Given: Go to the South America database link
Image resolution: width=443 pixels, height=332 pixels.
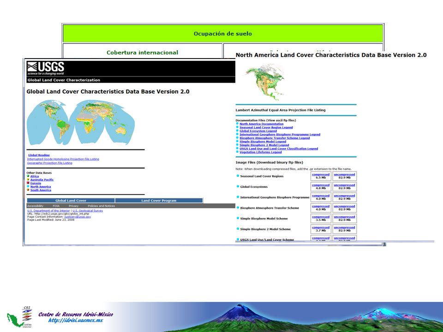Looking at the screenshot, I should pos(41,190).
